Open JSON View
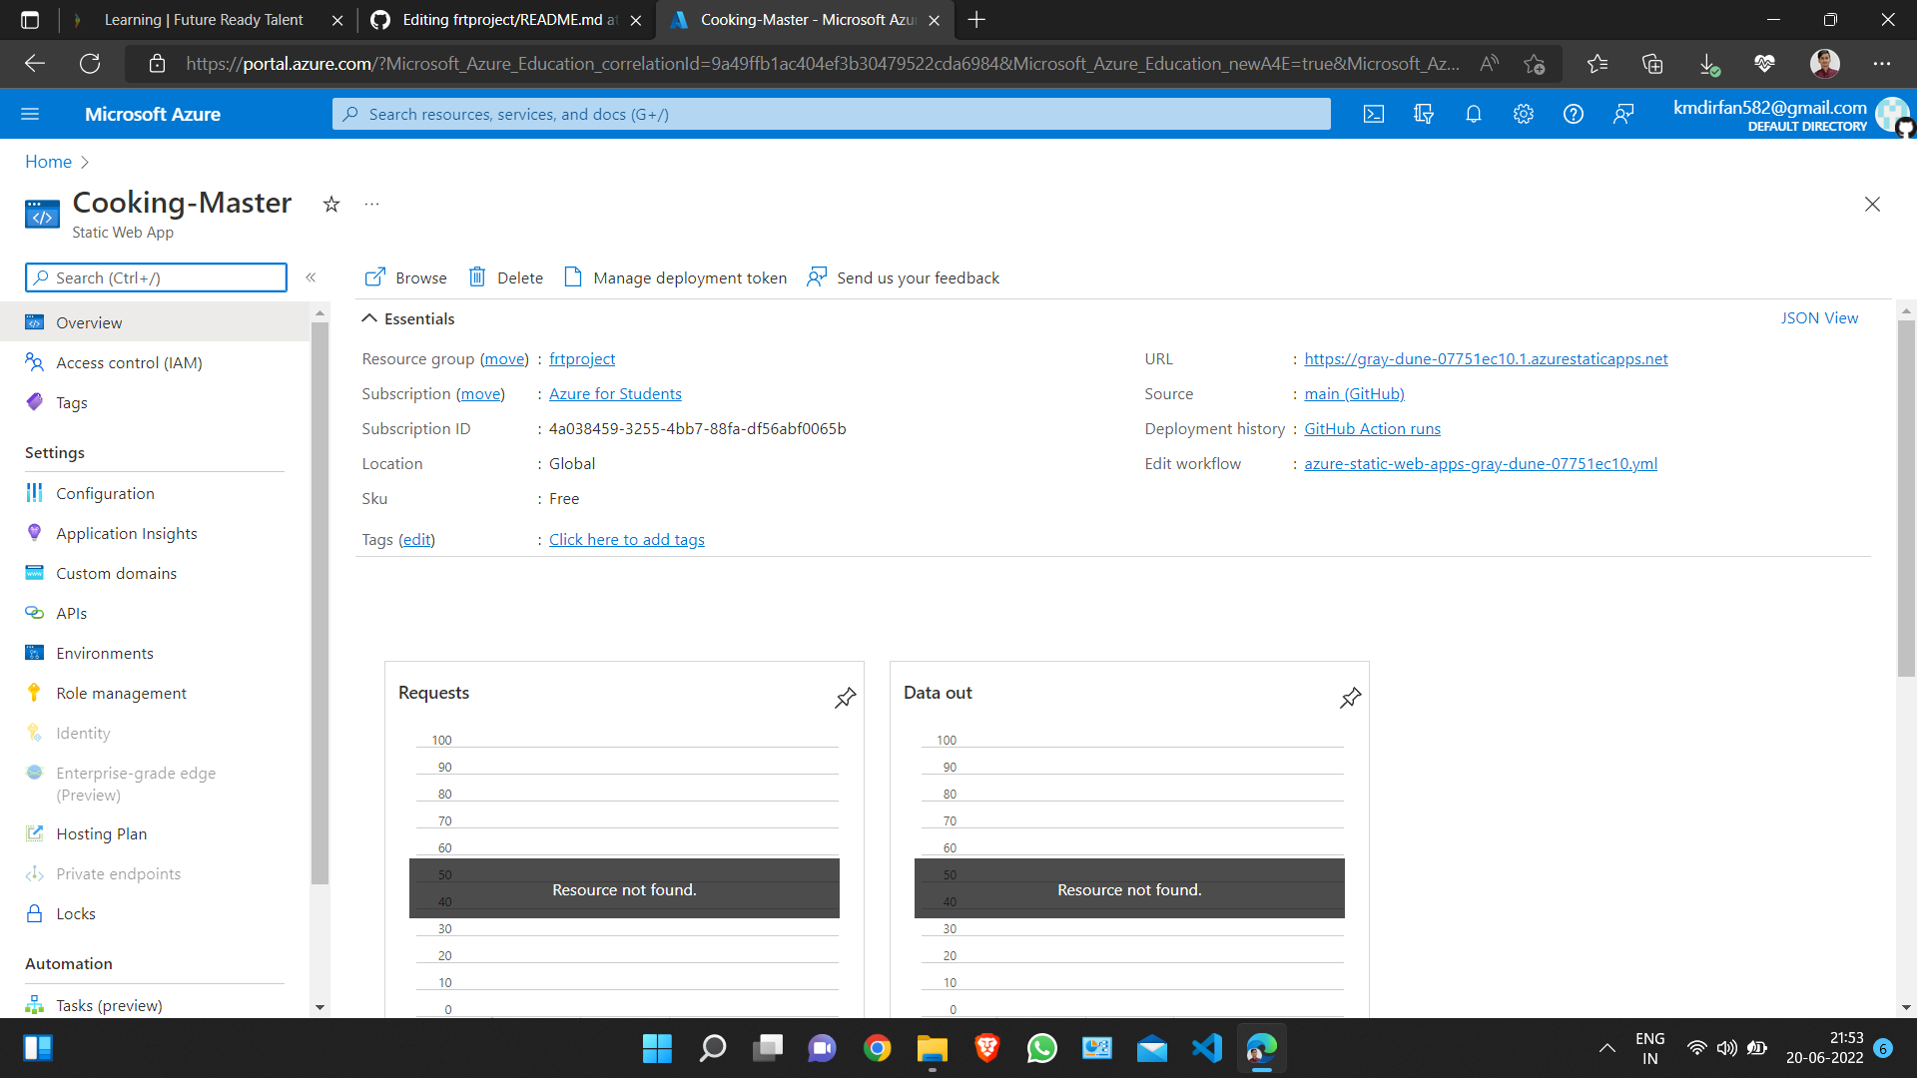The width and height of the screenshot is (1917, 1078). (1819, 317)
